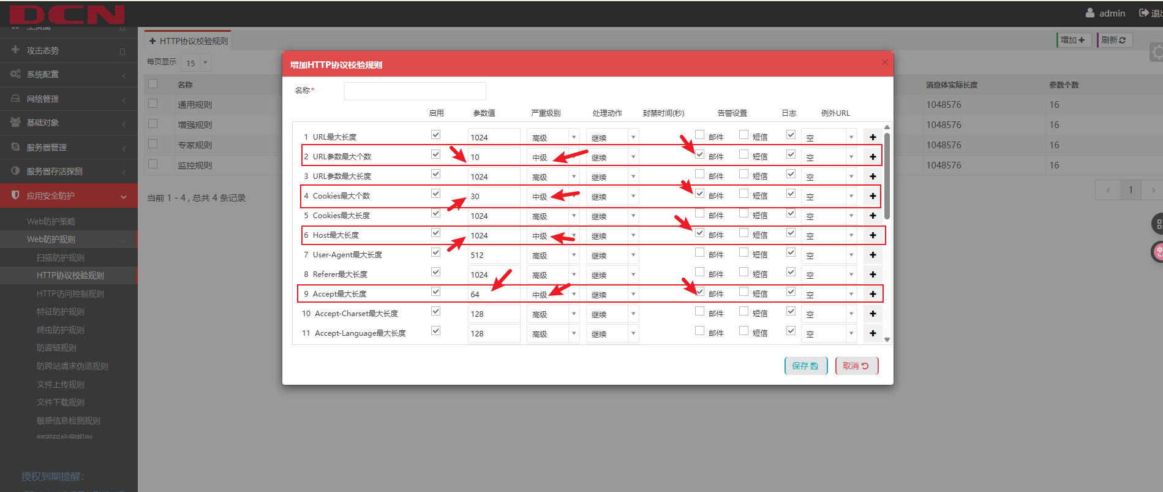Click the plus icon for URL最大长度 row
This screenshot has height=492, width=1163.
[873, 137]
